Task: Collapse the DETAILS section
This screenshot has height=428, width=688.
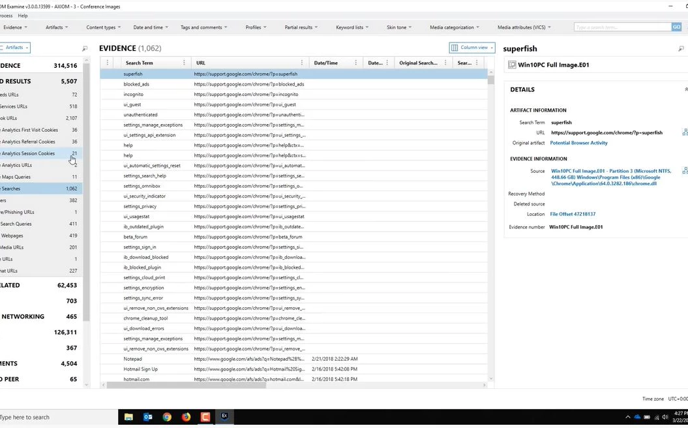Action: (685, 89)
